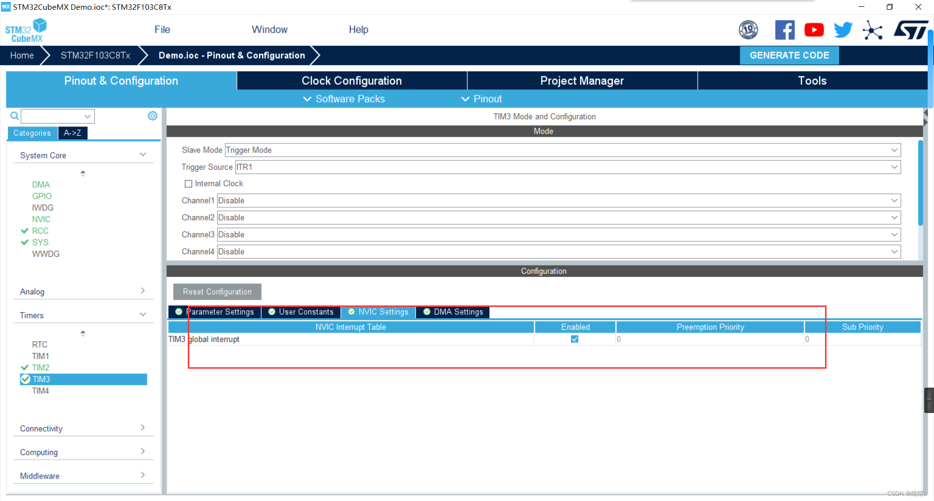This screenshot has width=934, height=501.
Task: Open the DMA Settings tab
Action: tap(453, 312)
